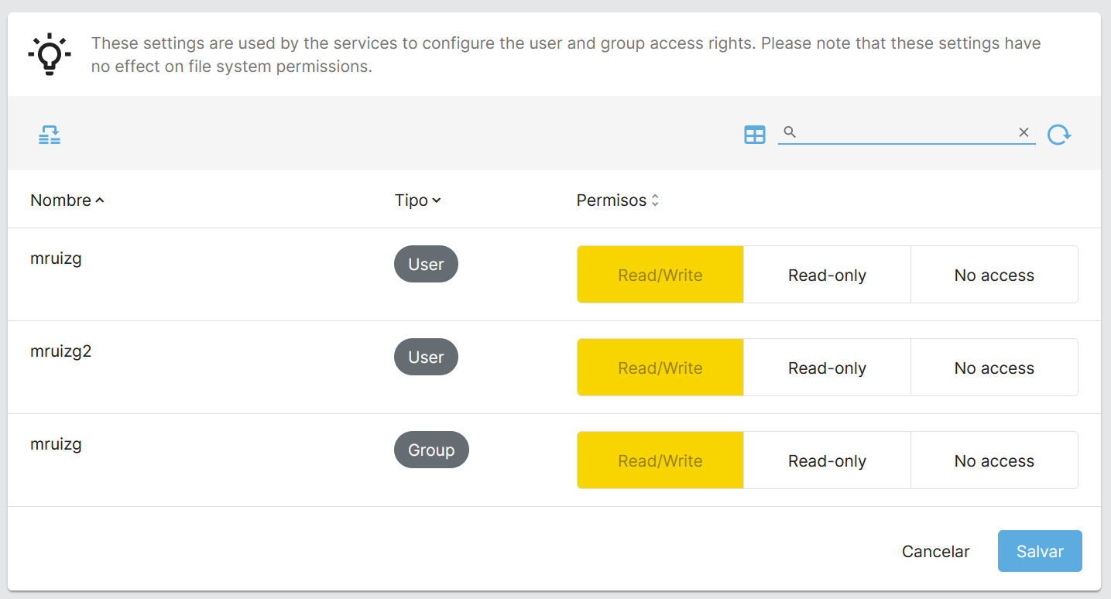Clear the search field with X
The width and height of the screenshot is (1111, 599).
click(x=1024, y=132)
